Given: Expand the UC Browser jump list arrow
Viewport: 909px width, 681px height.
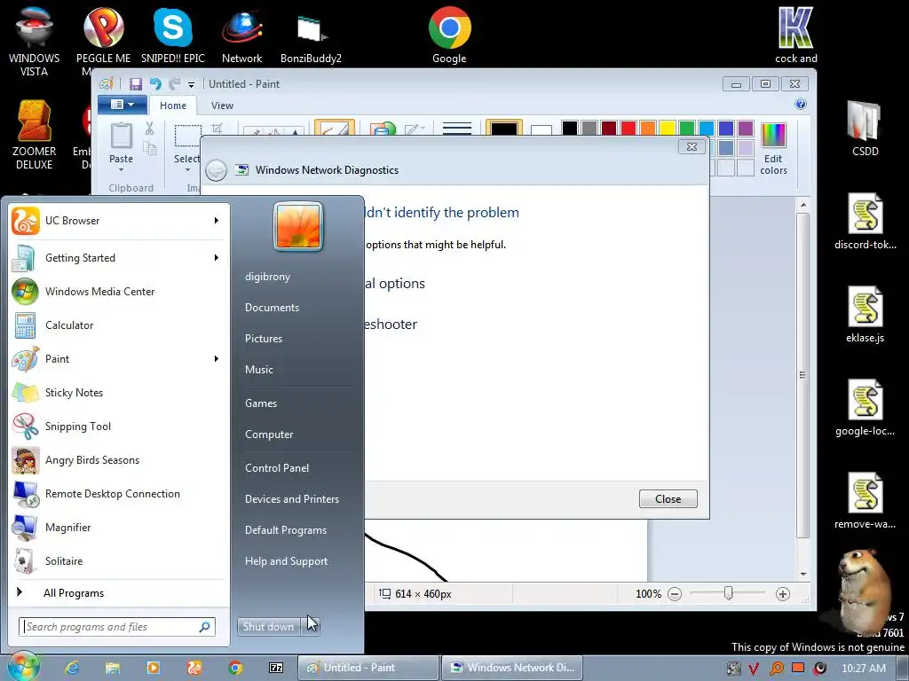Looking at the screenshot, I should pyautogui.click(x=217, y=221).
